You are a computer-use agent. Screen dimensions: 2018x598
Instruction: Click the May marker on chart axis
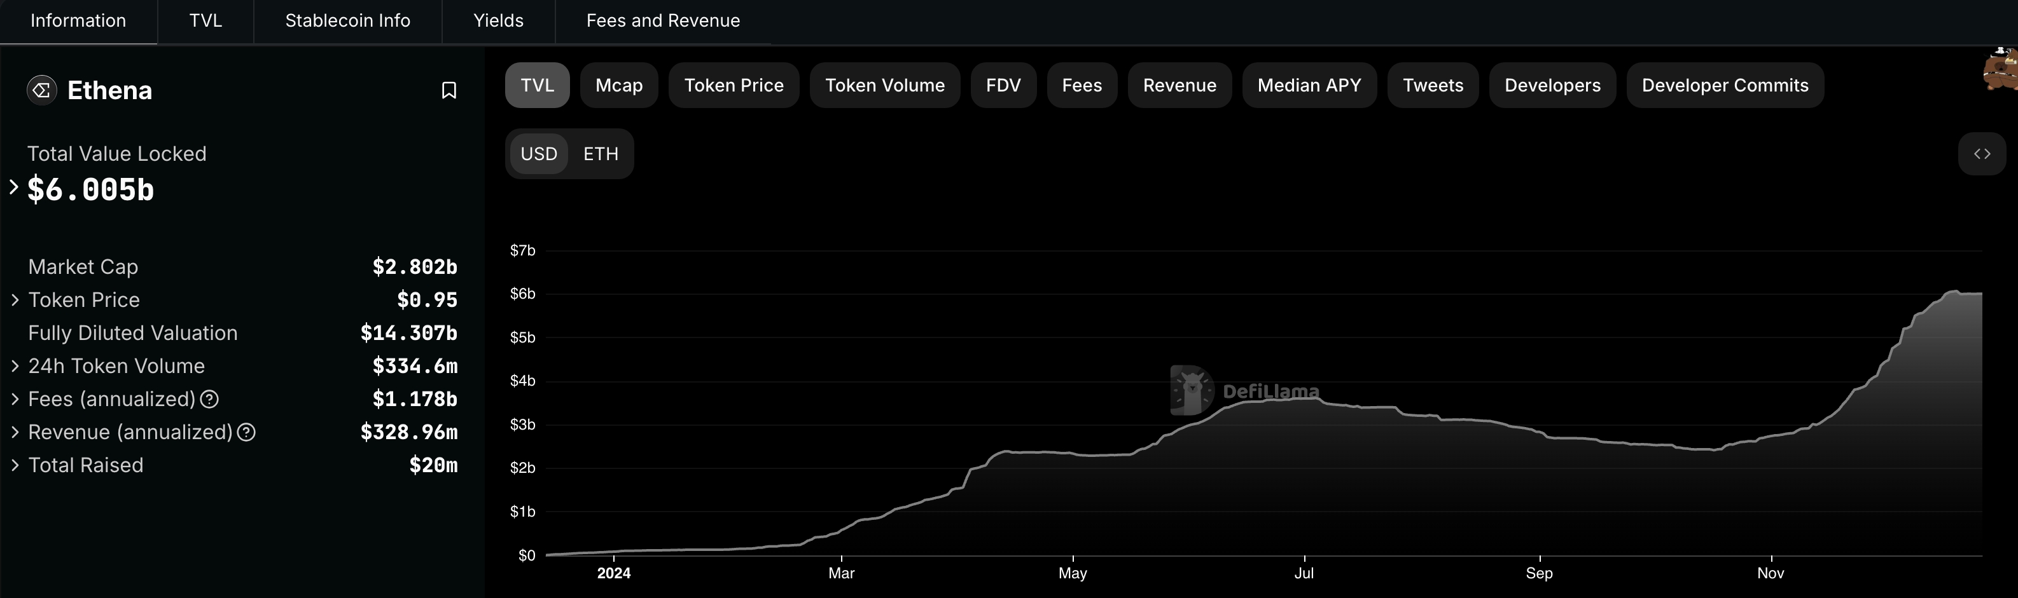[1073, 573]
